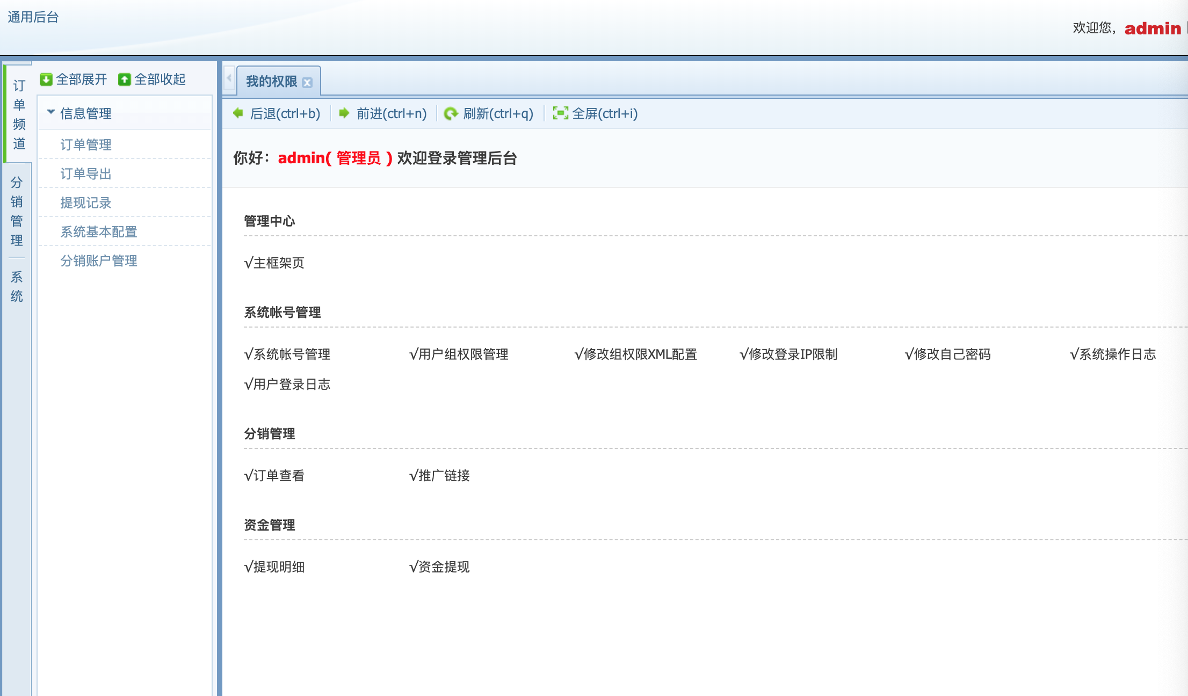Collapse the 信息管理 tree section
This screenshot has height=696, width=1188.
(x=51, y=112)
